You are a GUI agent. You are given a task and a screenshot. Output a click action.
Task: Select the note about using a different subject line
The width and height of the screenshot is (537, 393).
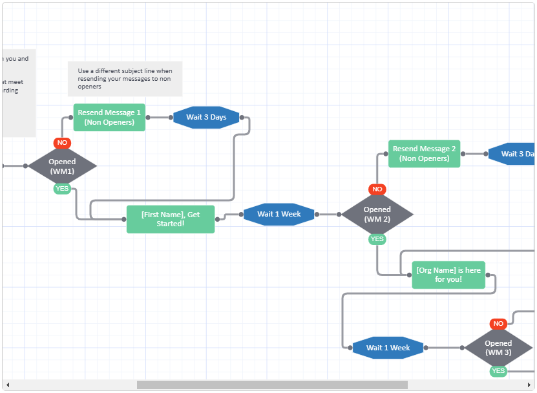coord(125,79)
